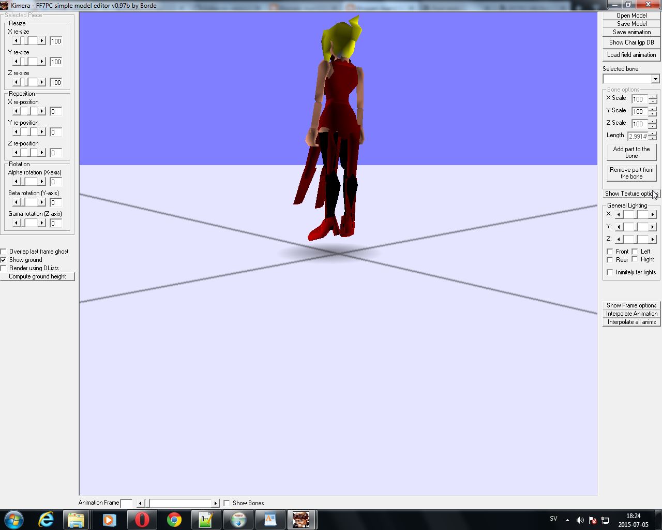Click Interpolate all anims button
This screenshot has height=530, width=662.
[x=631, y=322]
